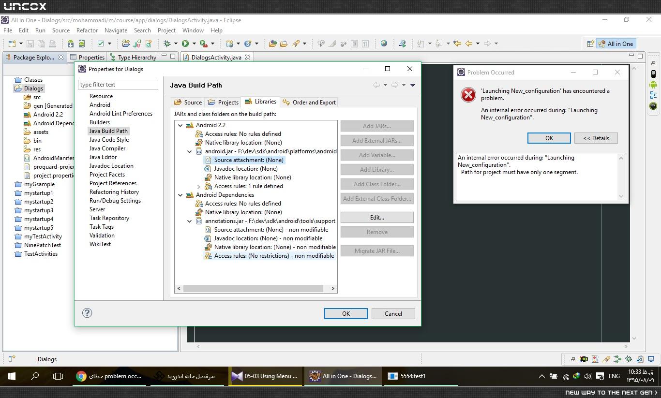Image resolution: width=661 pixels, height=398 pixels.
Task: Click the green Android robot icon in right trim
Action: (653, 85)
